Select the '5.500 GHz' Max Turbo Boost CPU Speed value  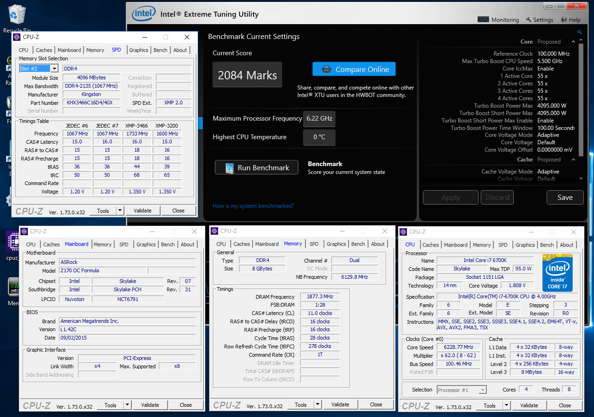(x=550, y=61)
